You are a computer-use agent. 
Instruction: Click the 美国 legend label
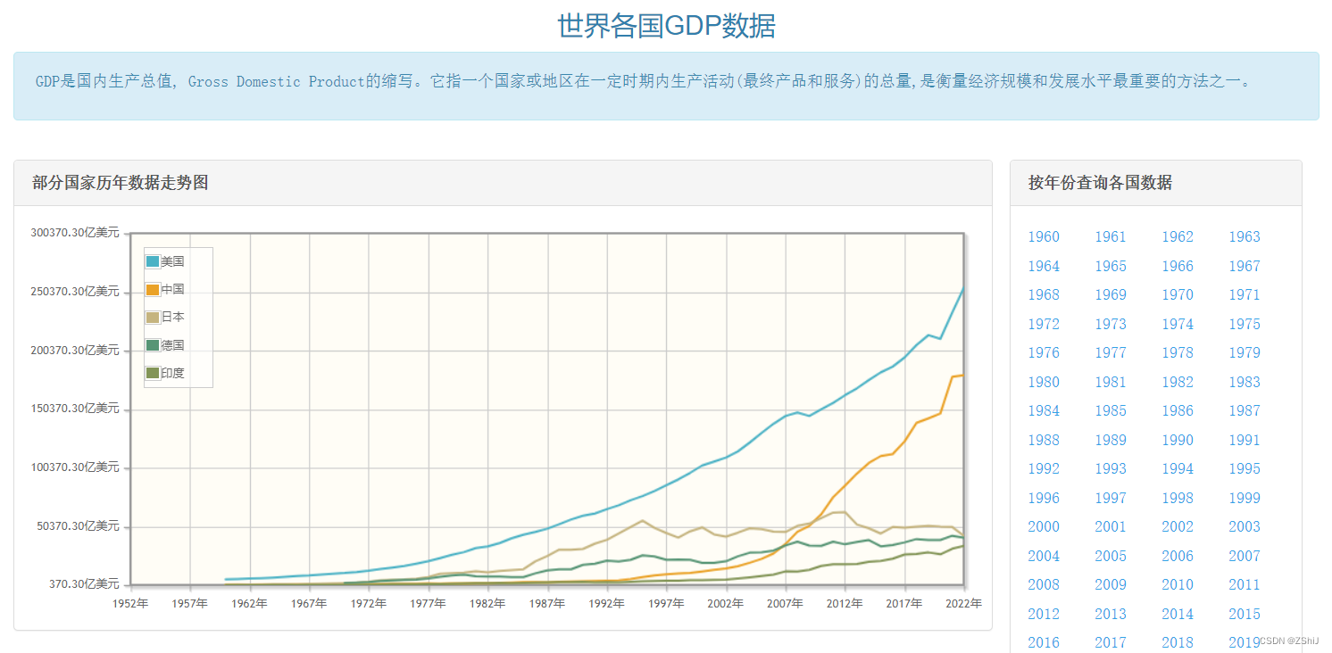173,261
